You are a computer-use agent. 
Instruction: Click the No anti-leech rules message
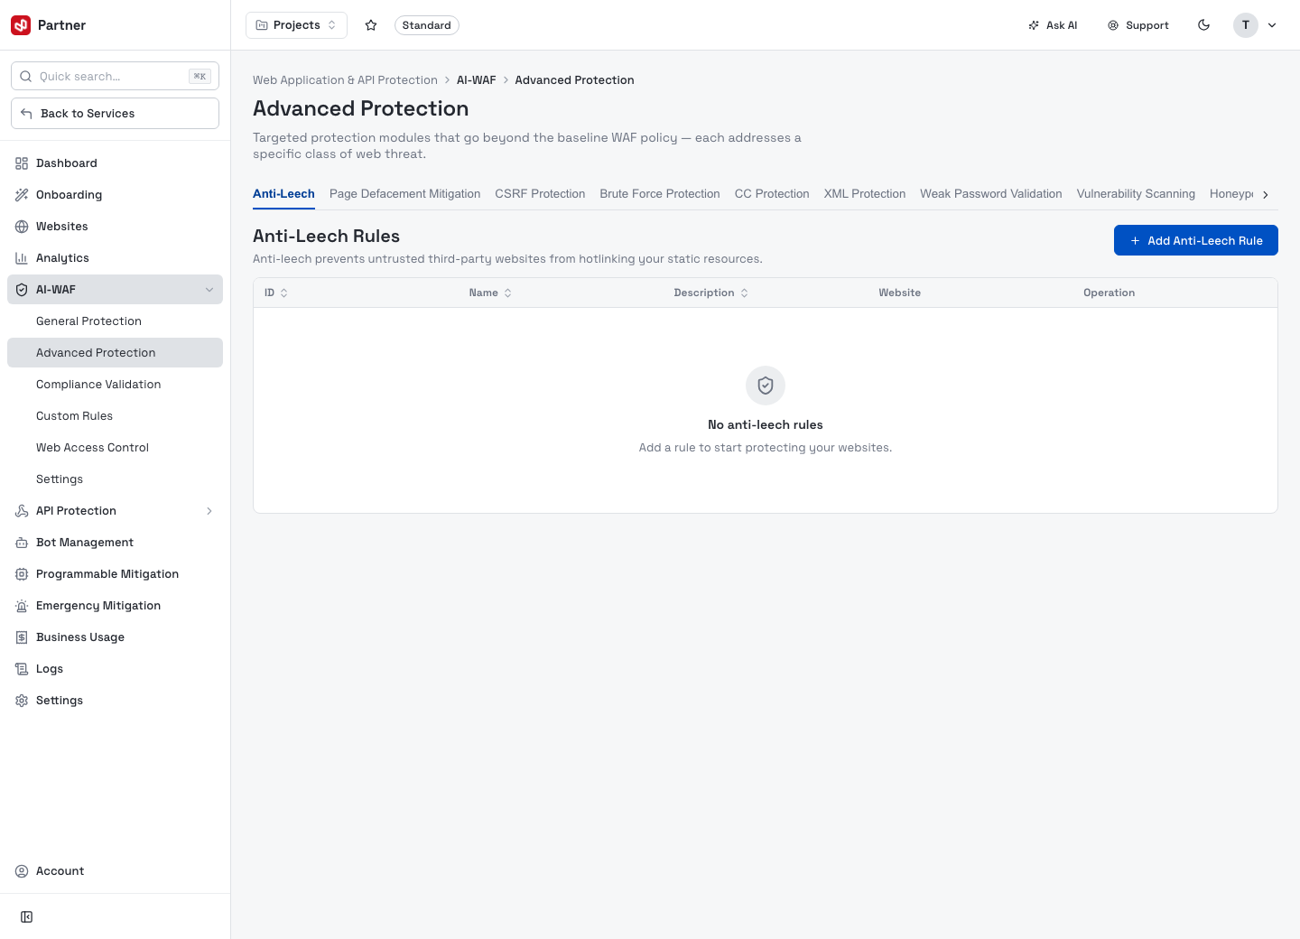tap(766, 424)
